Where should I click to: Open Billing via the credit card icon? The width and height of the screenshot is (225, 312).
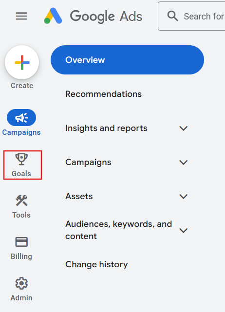[x=21, y=242]
